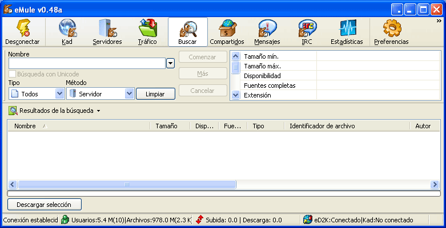Open the Mensajes messages view
This screenshot has width=446, height=228.
point(267,32)
